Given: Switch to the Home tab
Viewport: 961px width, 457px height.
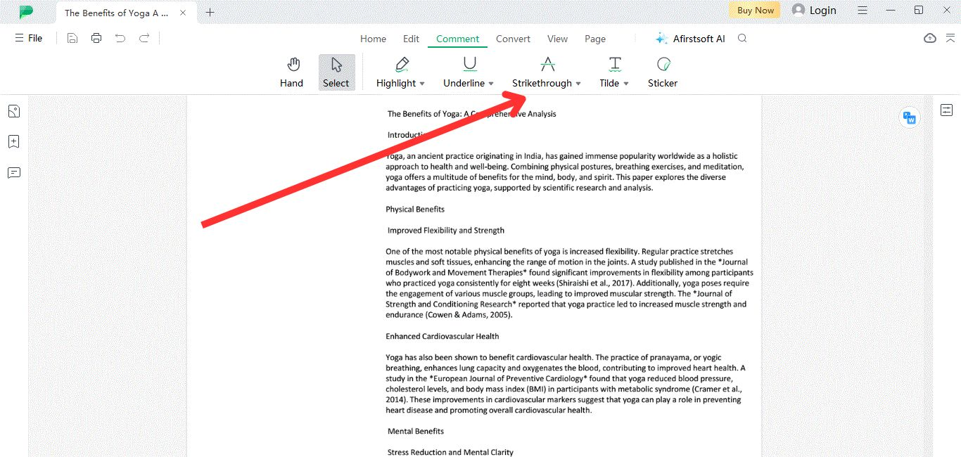Looking at the screenshot, I should (373, 39).
